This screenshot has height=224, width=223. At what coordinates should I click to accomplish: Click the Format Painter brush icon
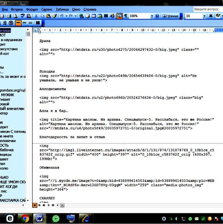click(54, 16)
